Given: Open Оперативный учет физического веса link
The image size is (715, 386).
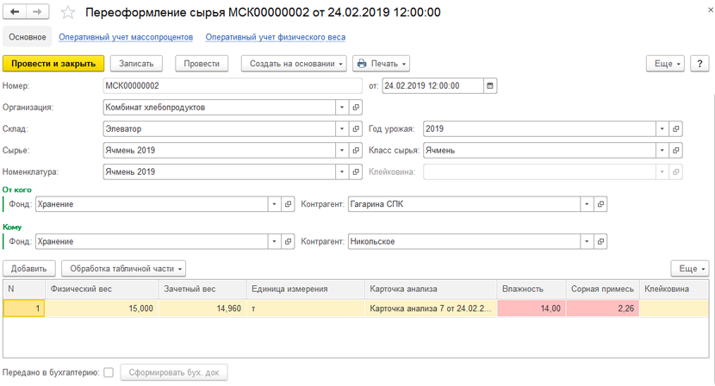Looking at the screenshot, I should point(276,37).
